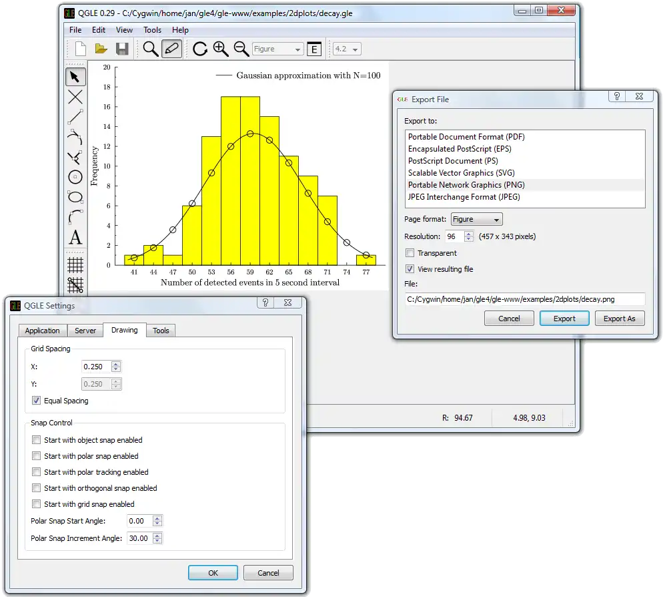Enable Start with grid snap enabled

point(36,504)
